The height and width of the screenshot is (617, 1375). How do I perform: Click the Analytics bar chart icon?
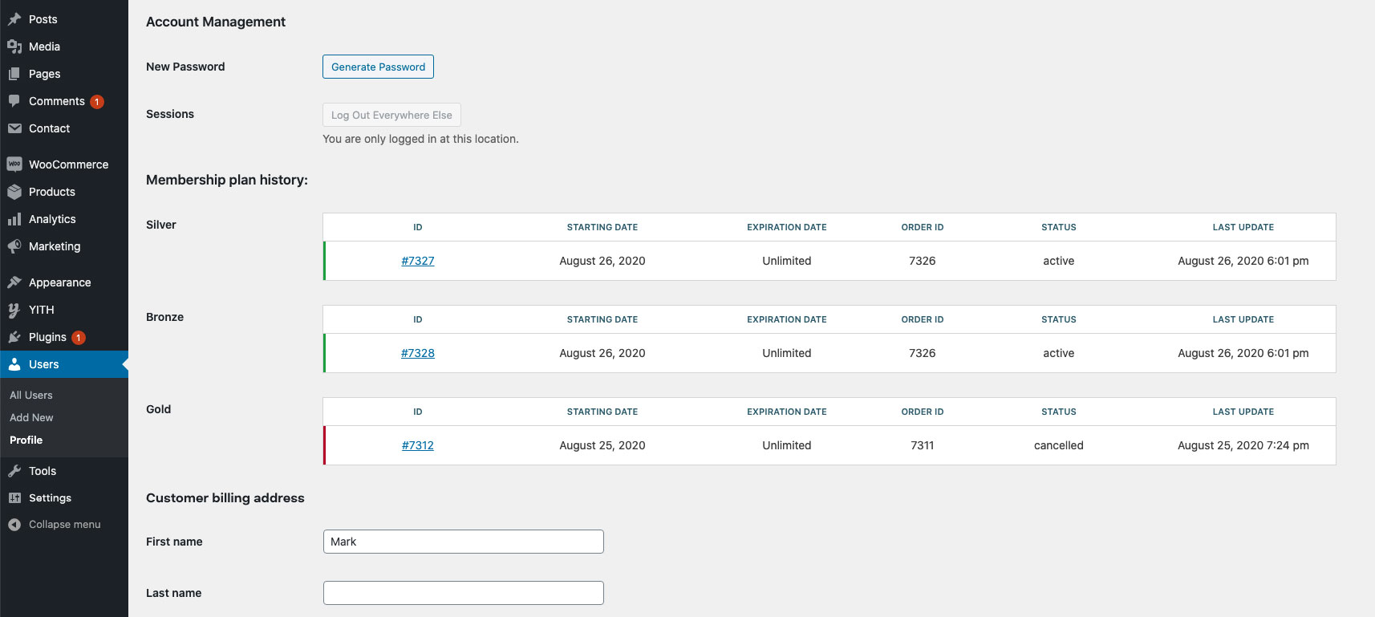pos(14,219)
